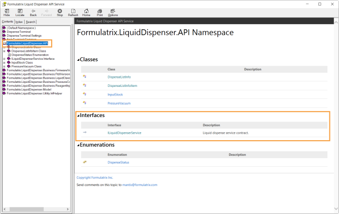The height and width of the screenshot is (214, 339).
Task: Open the ILiquidDispenserService interface link
Action: tap(124, 133)
